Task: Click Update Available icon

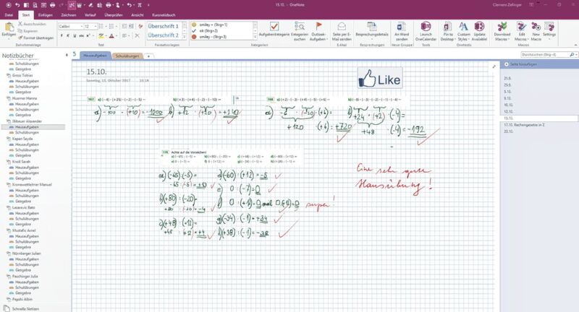Action: tap(479, 31)
